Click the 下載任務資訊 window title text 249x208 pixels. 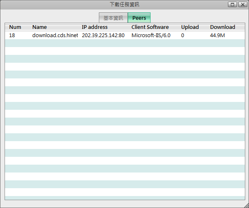[124, 5]
